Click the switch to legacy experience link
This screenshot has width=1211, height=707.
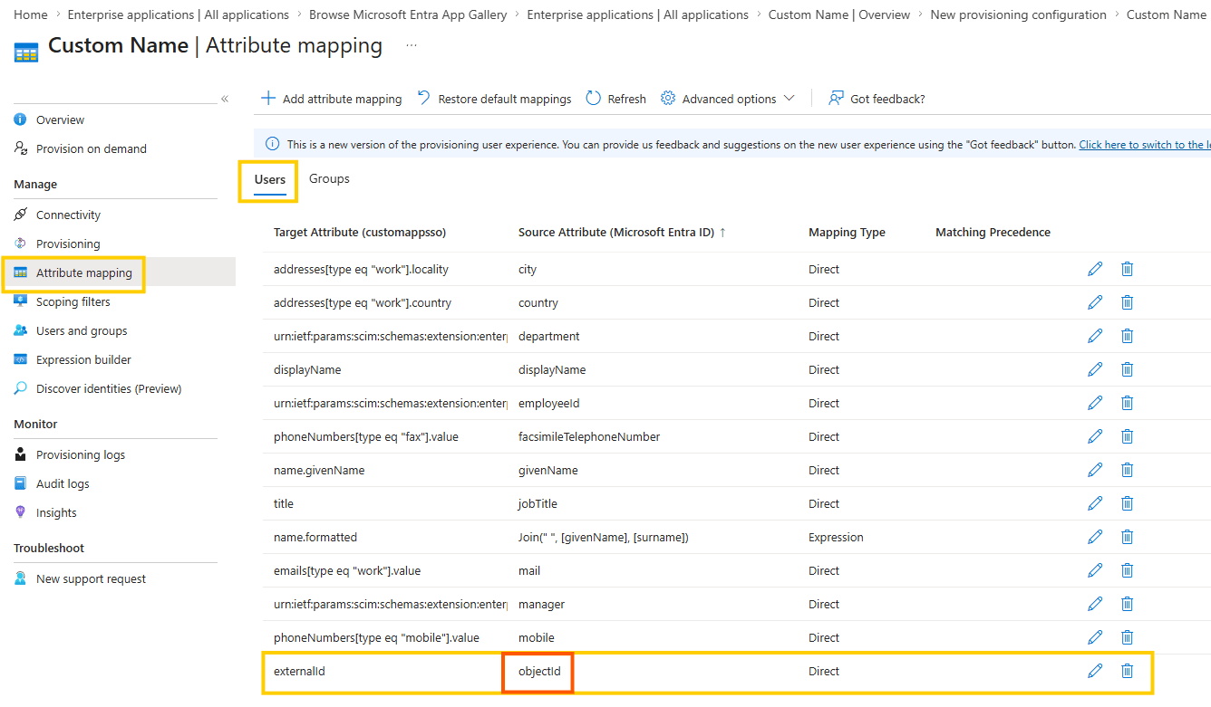[1144, 145]
